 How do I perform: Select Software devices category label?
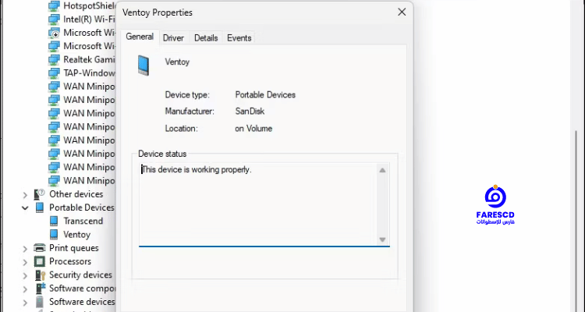(82, 302)
